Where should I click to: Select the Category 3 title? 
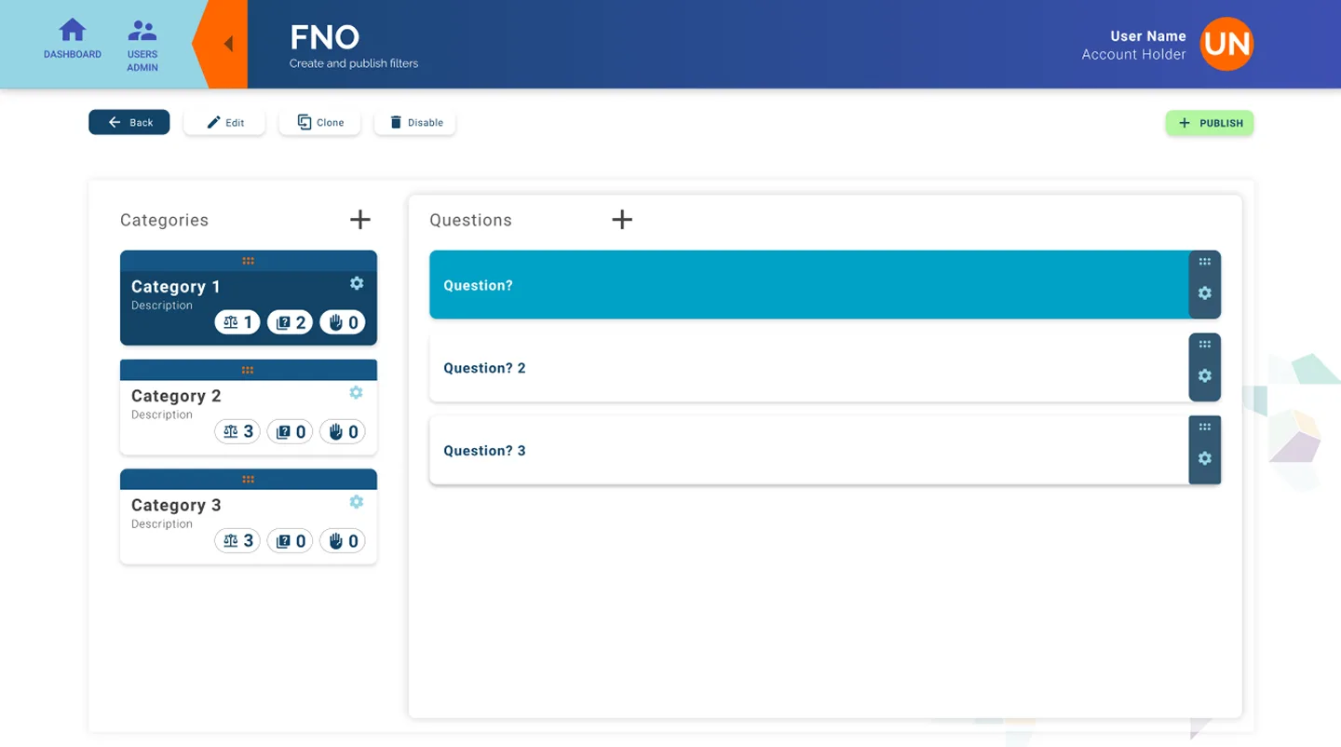tap(176, 505)
